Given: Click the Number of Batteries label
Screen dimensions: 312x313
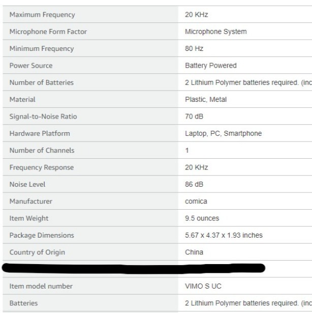Looking at the screenshot, I should coord(42,82).
